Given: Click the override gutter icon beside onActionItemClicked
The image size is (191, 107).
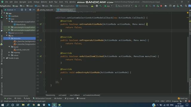Looking at the screenshot, I should (x=41, y=56).
